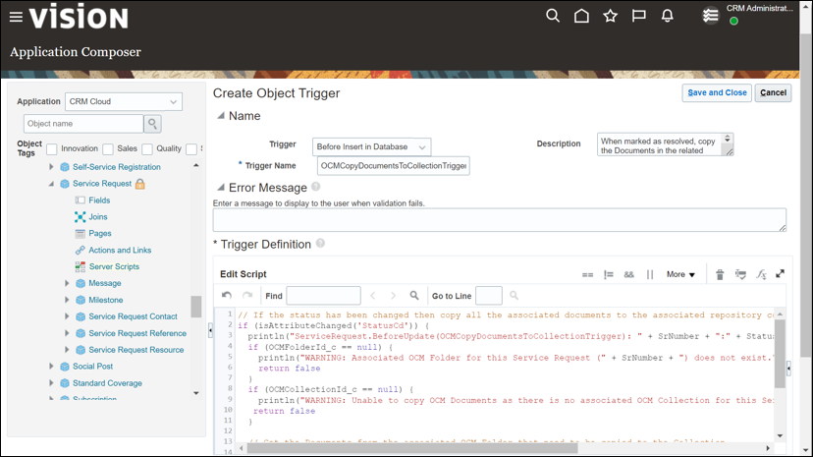Open Favorites star icon
This screenshot has height=457, width=813.
pos(611,16)
